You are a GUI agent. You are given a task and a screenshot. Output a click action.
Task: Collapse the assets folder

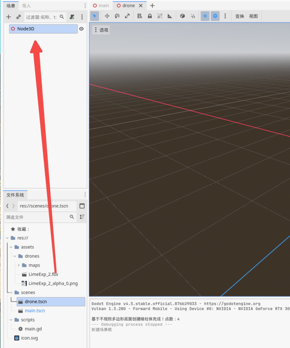11,247
